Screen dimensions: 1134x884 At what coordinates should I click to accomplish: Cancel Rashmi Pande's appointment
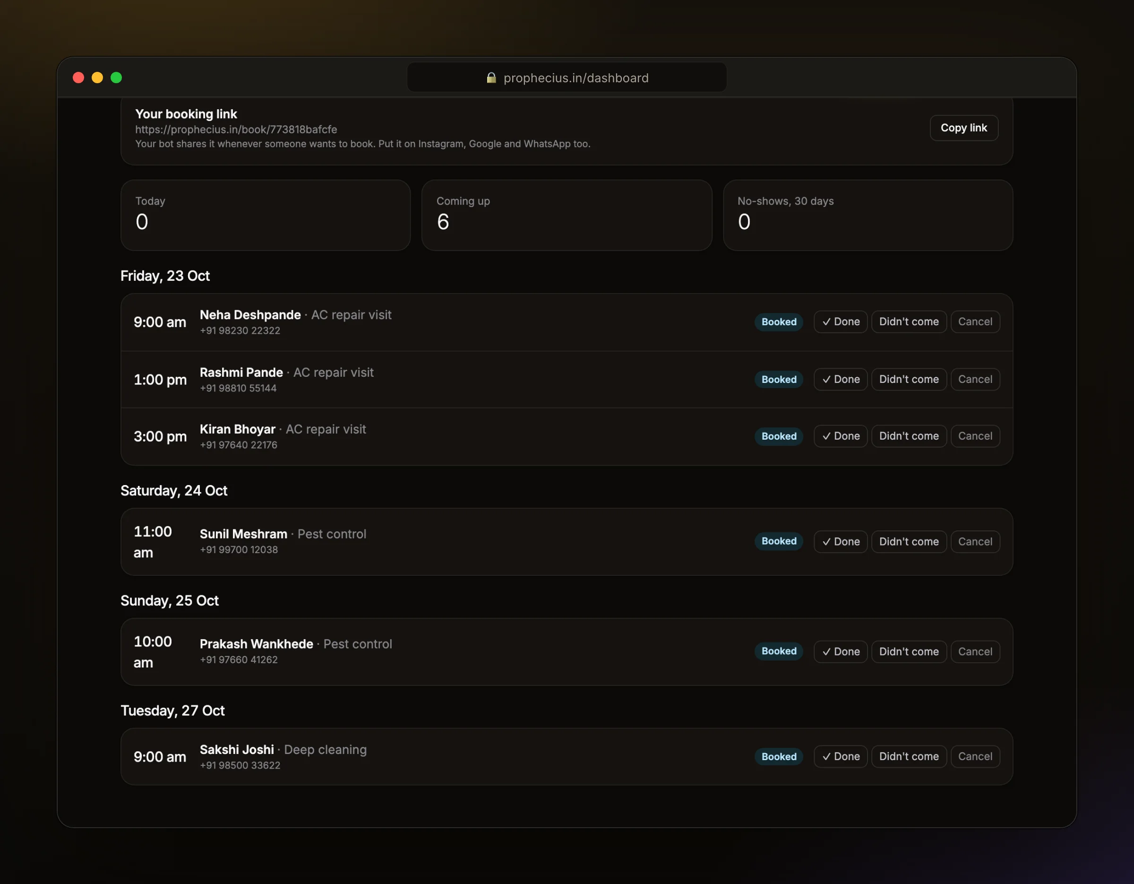(x=975, y=379)
